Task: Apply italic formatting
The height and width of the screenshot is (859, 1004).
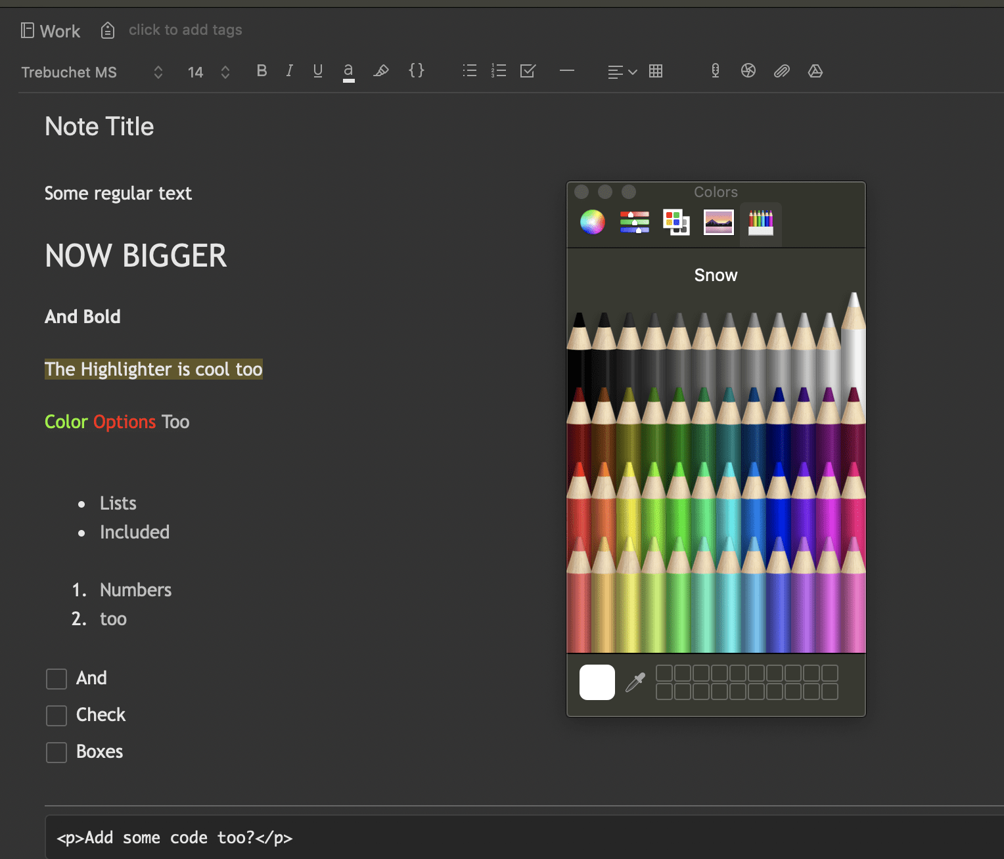Action: [289, 71]
